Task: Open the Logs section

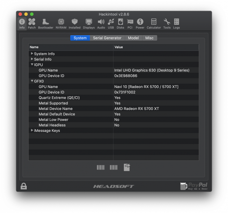Action: [176, 24]
